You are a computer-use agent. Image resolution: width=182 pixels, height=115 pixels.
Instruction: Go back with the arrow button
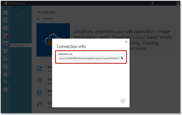click(x=19, y=15)
